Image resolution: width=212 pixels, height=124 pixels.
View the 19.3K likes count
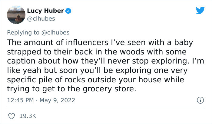(28, 116)
